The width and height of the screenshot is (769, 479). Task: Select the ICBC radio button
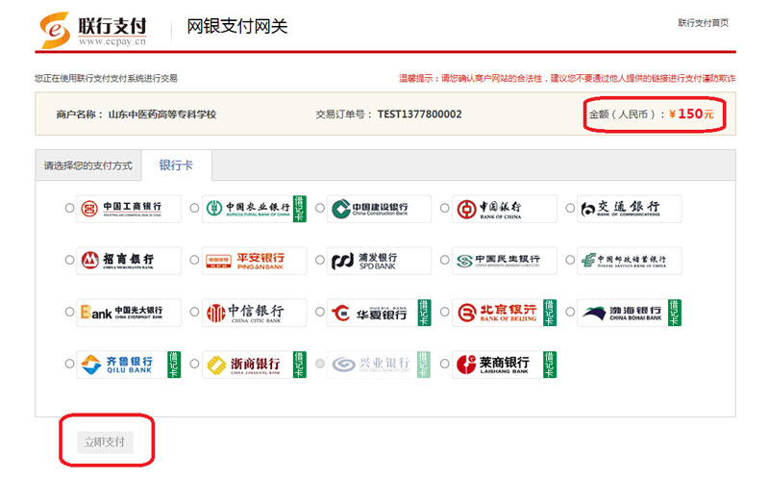pos(69,208)
